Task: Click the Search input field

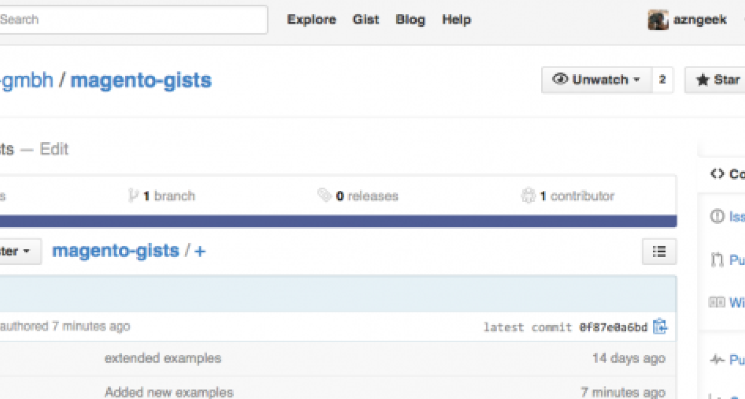Action: 132,20
